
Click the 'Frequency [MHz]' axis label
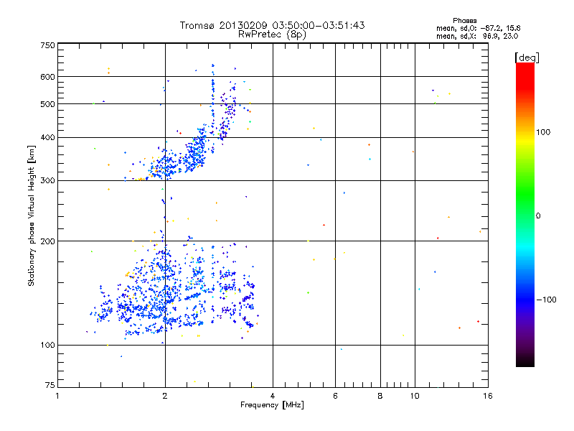click(x=272, y=404)
